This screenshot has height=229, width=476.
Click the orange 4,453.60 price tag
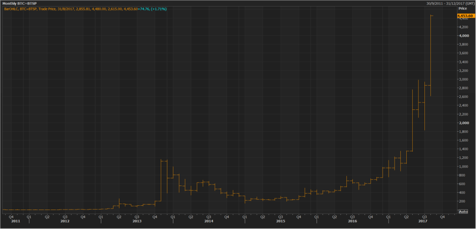(x=464, y=16)
